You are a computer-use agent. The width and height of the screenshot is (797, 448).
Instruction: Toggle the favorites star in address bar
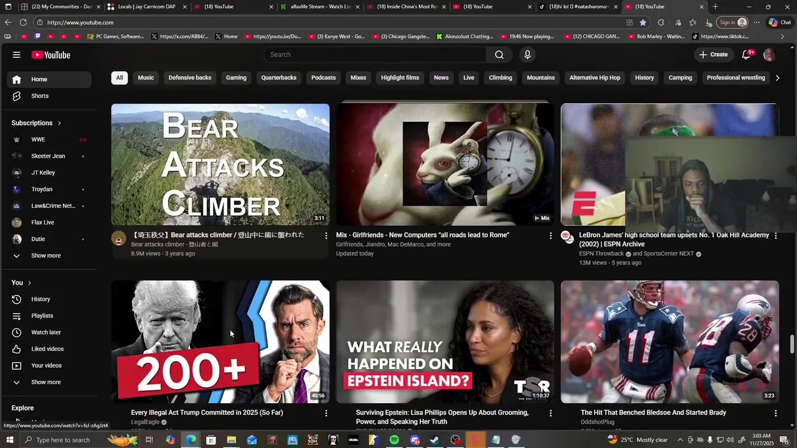[643, 22]
